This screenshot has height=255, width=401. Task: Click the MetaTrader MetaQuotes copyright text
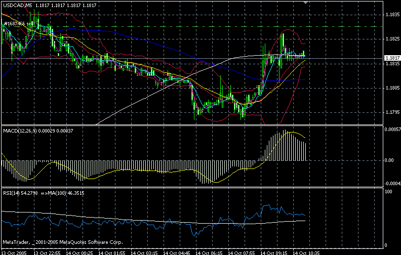coord(63,242)
